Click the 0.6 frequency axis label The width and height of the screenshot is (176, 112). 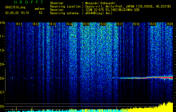(2, 106)
